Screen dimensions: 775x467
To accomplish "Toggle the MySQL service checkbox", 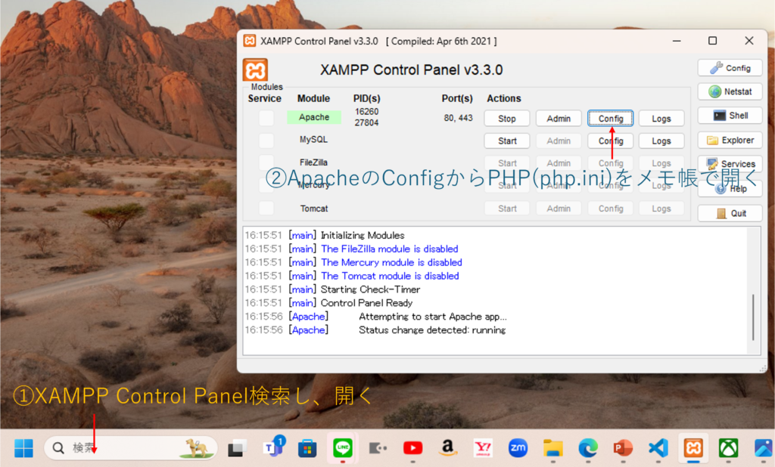I will click(266, 141).
